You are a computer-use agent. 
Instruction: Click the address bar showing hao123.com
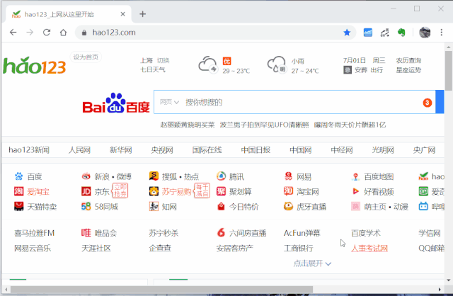click(x=215, y=33)
